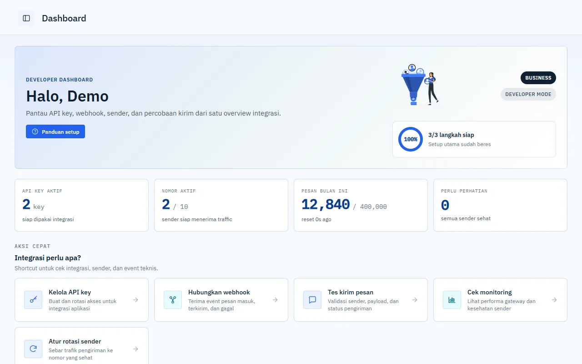This screenshot has width=582, height=364.
Task: Open the Panduan setup guide
Action: 55,131
